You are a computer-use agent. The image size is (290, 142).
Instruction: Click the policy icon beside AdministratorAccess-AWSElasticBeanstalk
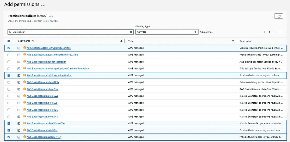pos(25,48)
